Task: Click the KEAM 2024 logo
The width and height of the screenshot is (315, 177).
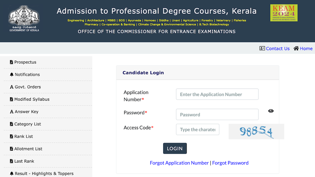Action: [x=284, y=13]
